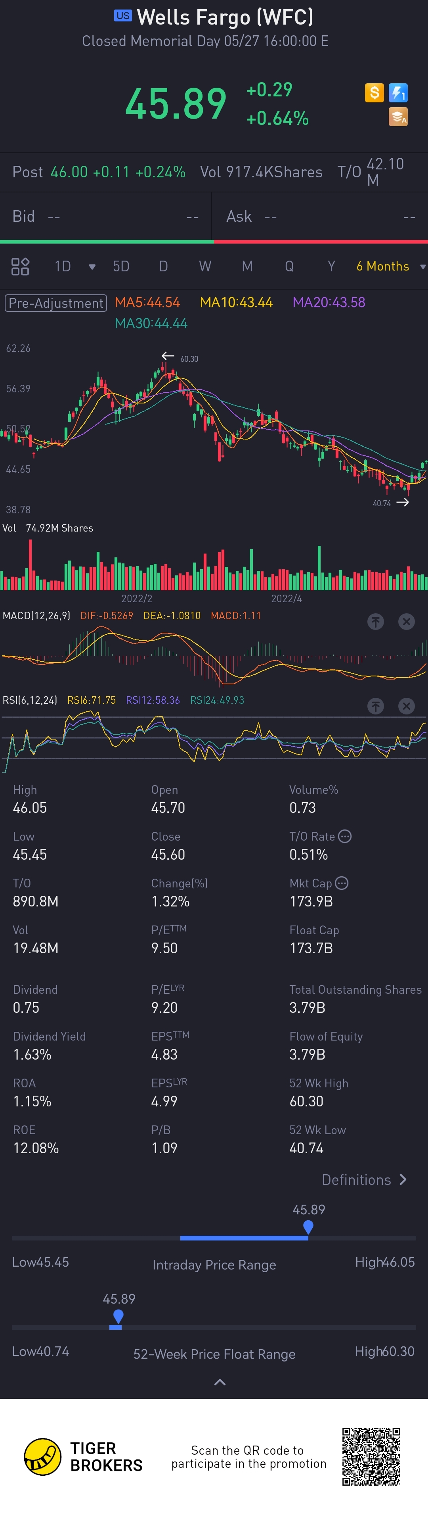Screen dimensions: 428x1515
Task: Open the Definitions link
Action: pos(365,1179)
